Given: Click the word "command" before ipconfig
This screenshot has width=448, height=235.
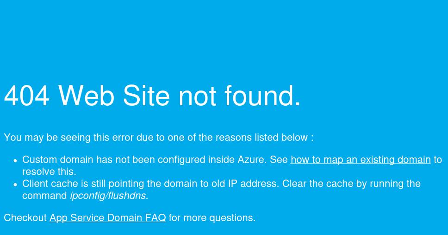Looking at the screenshot, I should click(x=44, y=196).
